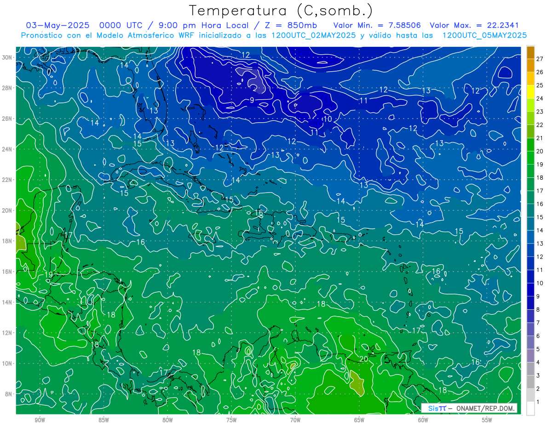The height and width of the screenshot is (426, 552).
Task: Click the yellow legend swatch between 25 and 24
Action: click(531, 91)
